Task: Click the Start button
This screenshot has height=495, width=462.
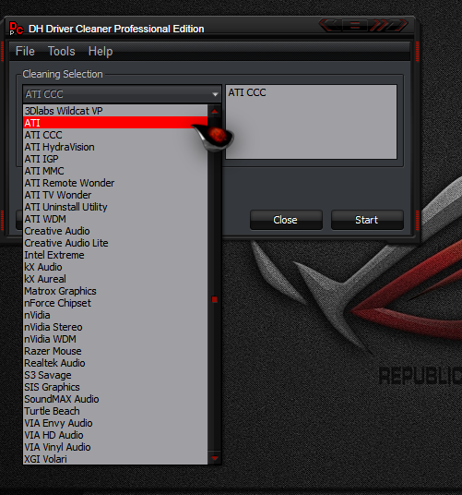Action: coord(367,220)
